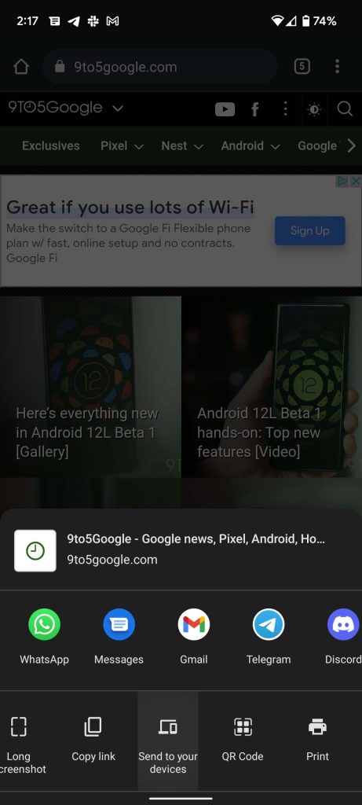The width and height of the screenshot is (362, 805).
Task: Choose Gmail to share link
Action: [x=194, y=624]
